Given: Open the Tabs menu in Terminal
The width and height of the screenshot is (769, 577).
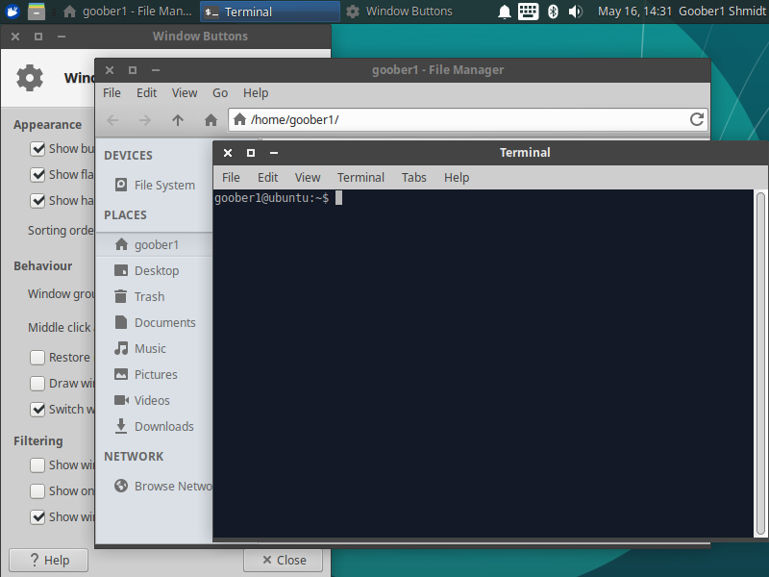Looking at the screenshot, I should click(414, 178).
